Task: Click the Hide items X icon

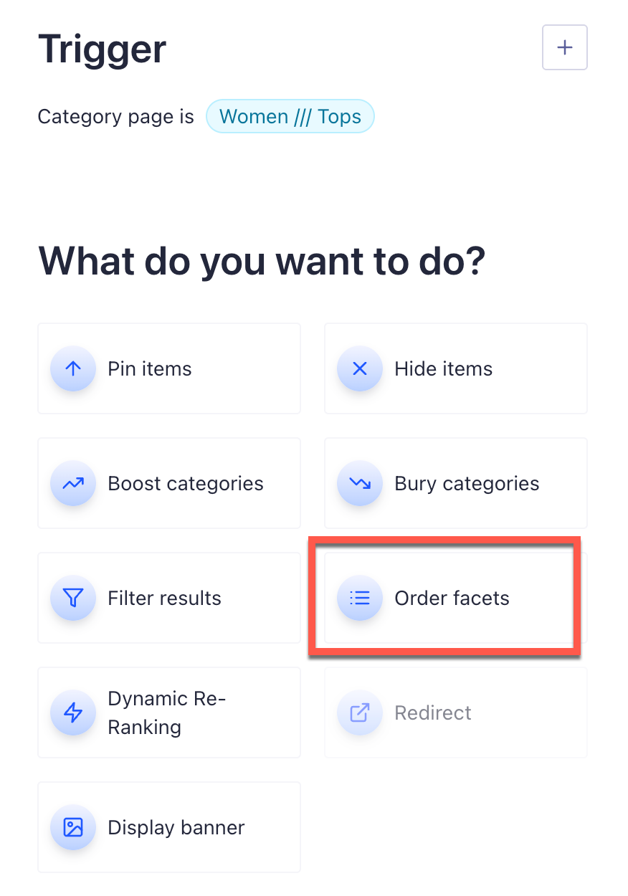Action: [359, 368]
